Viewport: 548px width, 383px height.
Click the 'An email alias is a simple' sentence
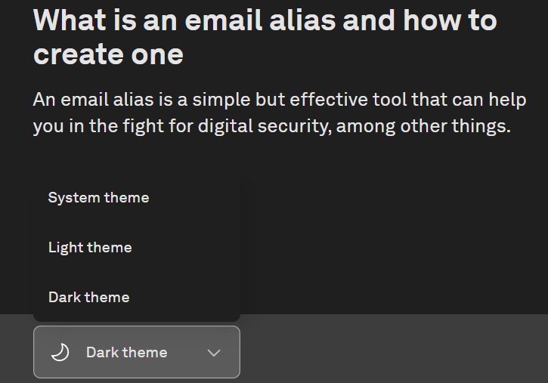[280, 100]
